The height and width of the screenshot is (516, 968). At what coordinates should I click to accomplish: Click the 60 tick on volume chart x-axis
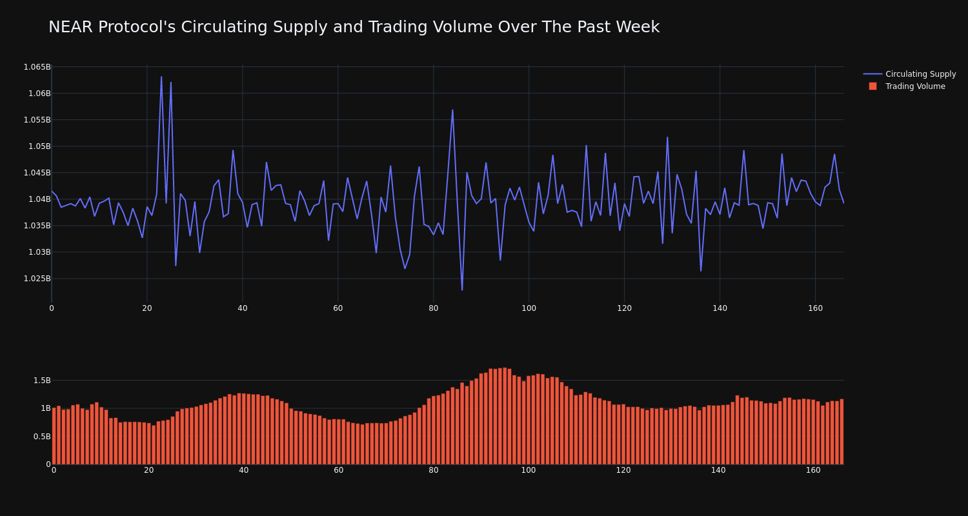[339, 470]
